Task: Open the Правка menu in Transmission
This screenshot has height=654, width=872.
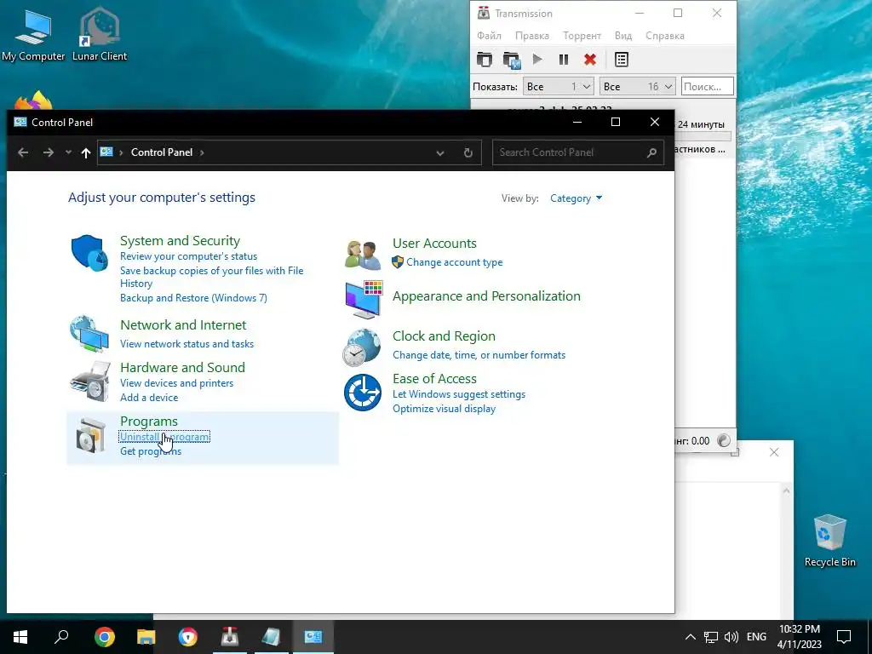Action: pos(531,36)
